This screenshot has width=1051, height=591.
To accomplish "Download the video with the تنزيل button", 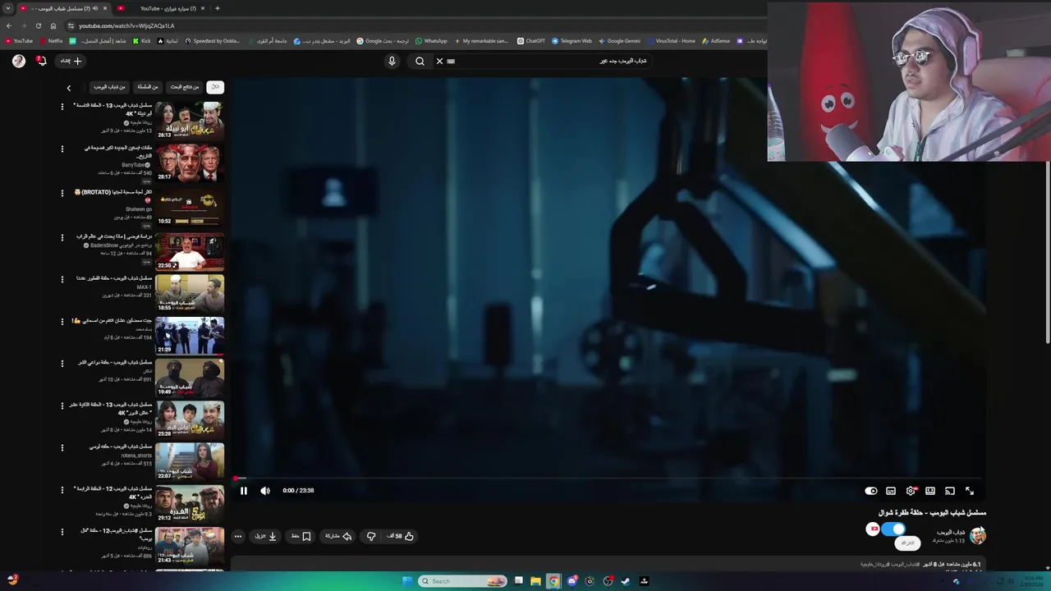I will pyautogui.click(x=265, y=536).
